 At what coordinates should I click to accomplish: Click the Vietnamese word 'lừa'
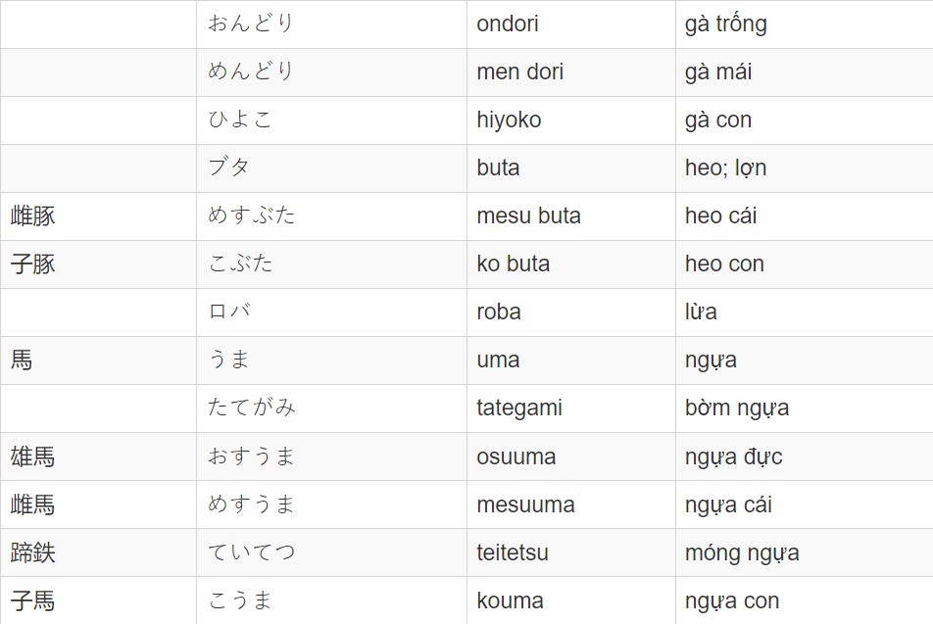coord(701,312)
